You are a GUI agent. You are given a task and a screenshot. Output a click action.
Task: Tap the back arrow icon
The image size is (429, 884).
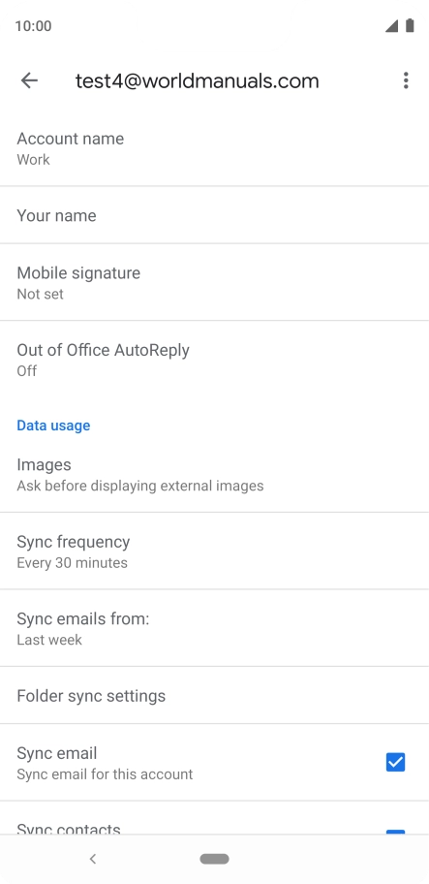point(29,80)
